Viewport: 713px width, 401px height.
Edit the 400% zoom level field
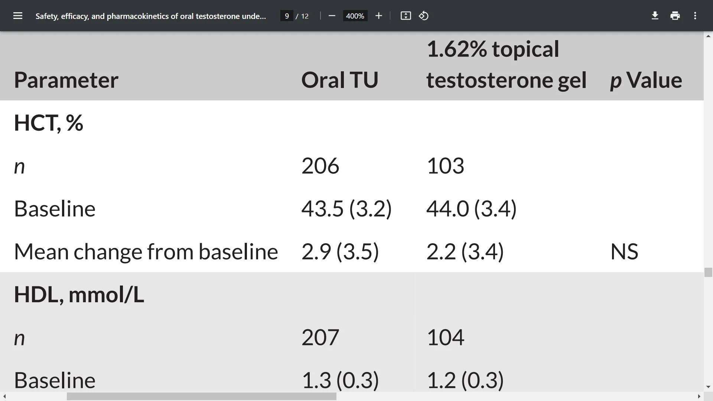(355, 16)
